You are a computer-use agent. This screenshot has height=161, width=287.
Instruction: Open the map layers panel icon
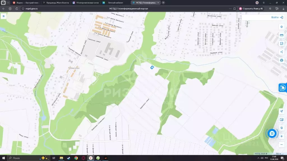point(281,27)
